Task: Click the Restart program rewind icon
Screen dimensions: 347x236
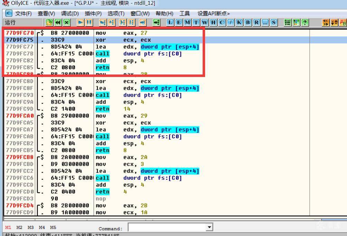Action: point(58,22)
